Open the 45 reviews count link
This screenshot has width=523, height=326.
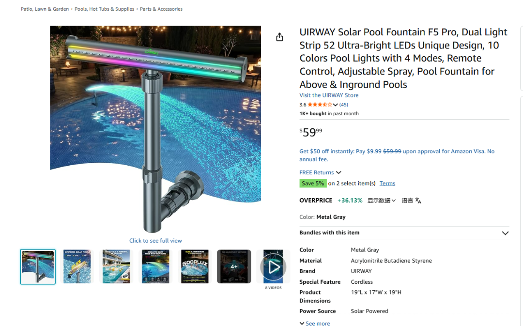pyautogui.click(x=343, y=105)
